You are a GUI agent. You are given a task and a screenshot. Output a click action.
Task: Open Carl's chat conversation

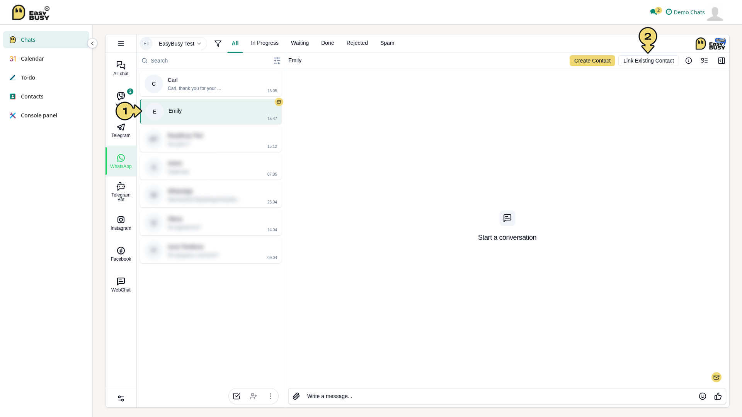[211, 84]
